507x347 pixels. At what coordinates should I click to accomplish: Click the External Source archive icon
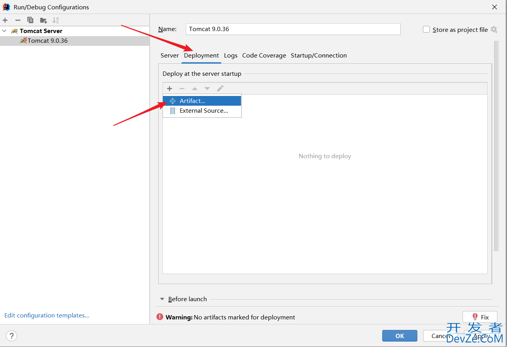173,111
